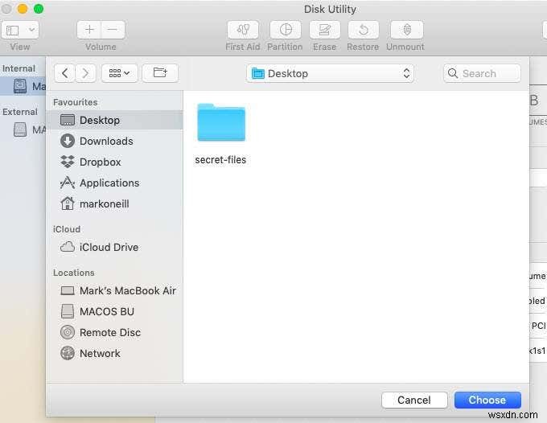The width and height of the screenshot is (547, 423).
Task: Open the icon view mode dropdown
Action: [x=119, y=73]
